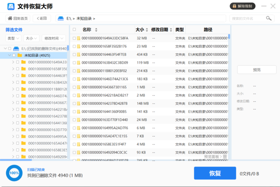Toggle the 预览面板 menu icon
280x187 pixels.
tap(225, 157)
